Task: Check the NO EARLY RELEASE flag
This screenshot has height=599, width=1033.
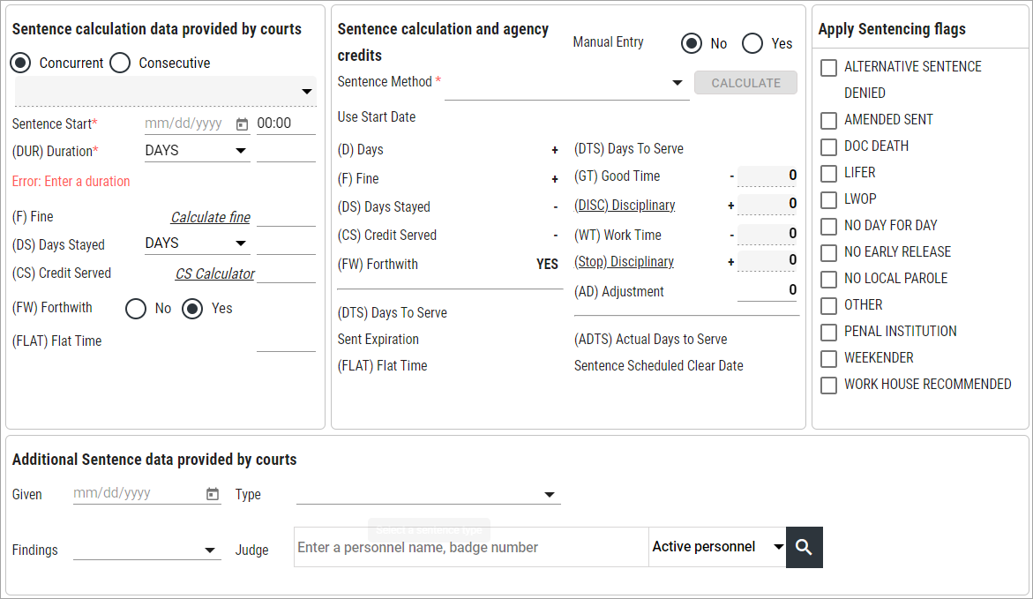Action: point(828,253)
